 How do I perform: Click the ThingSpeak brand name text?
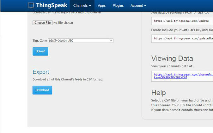coord(51,5)
